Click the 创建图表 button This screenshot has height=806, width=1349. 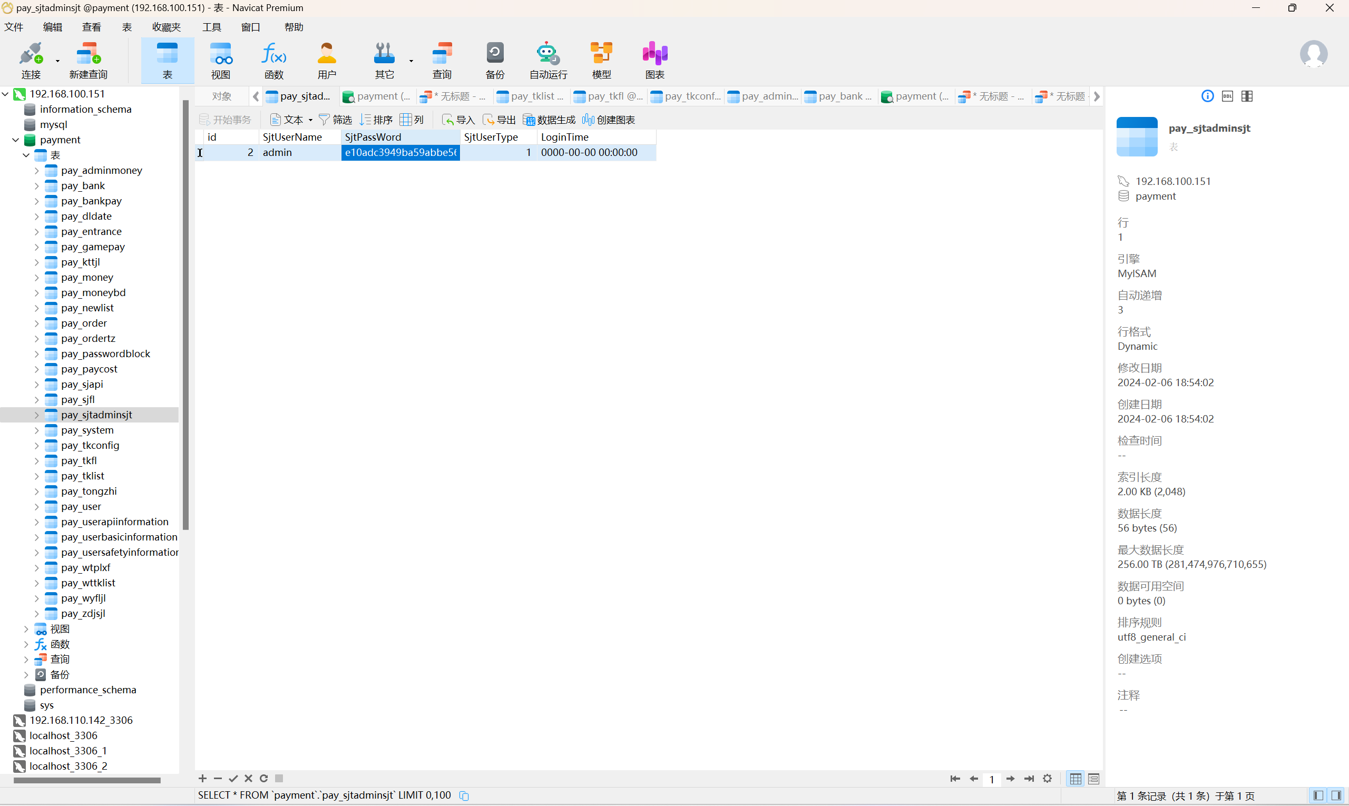coord(609,120)
